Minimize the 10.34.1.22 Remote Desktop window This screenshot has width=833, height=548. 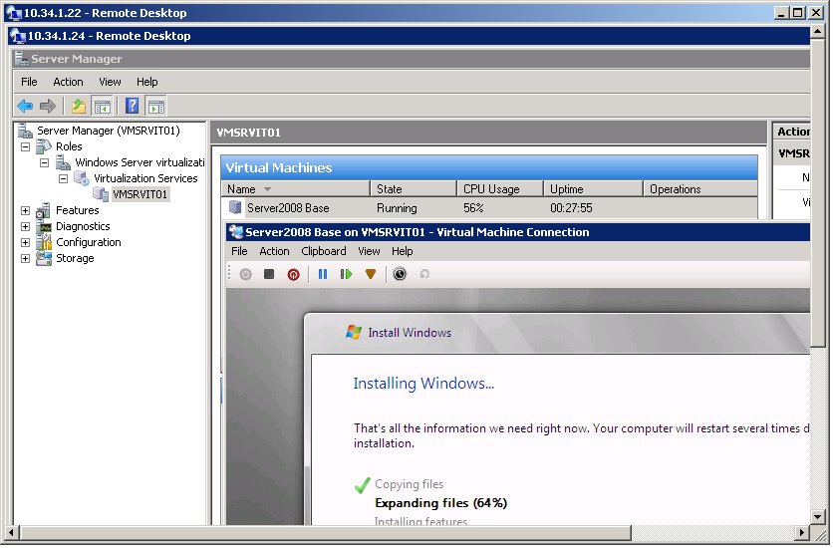pyautogui.click(x=780, y=13)
